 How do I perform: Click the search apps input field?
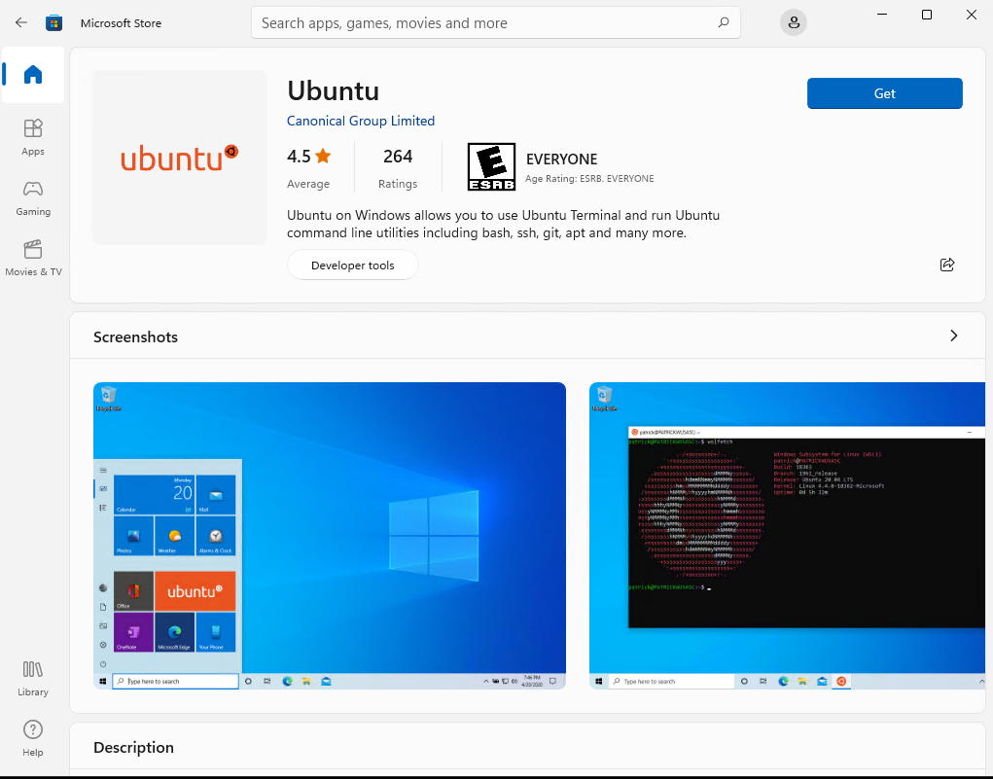click(486, 22)
